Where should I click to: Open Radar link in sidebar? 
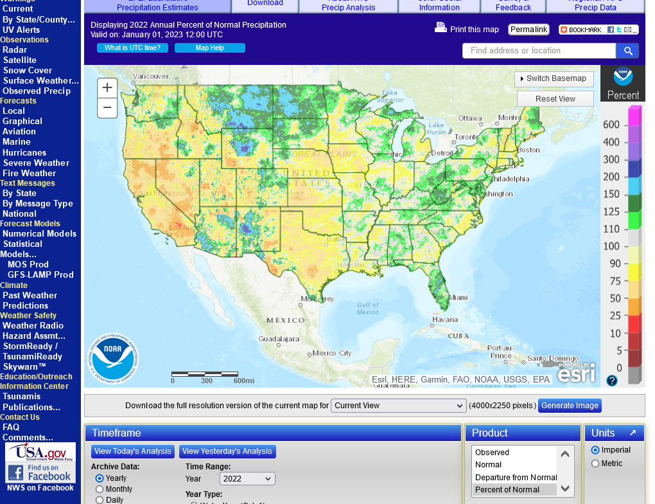point(15,50)
